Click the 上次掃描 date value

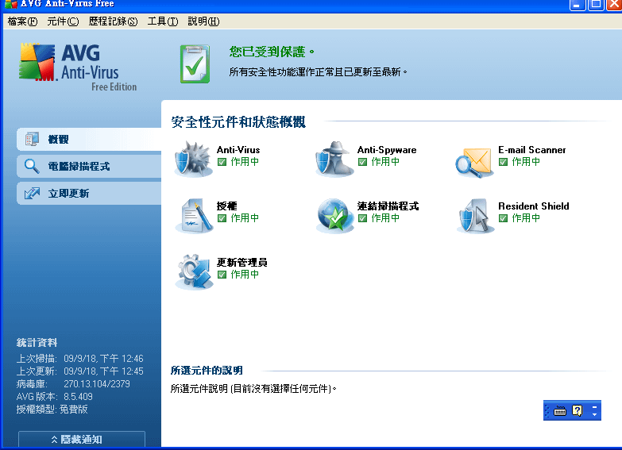point(103,359)
